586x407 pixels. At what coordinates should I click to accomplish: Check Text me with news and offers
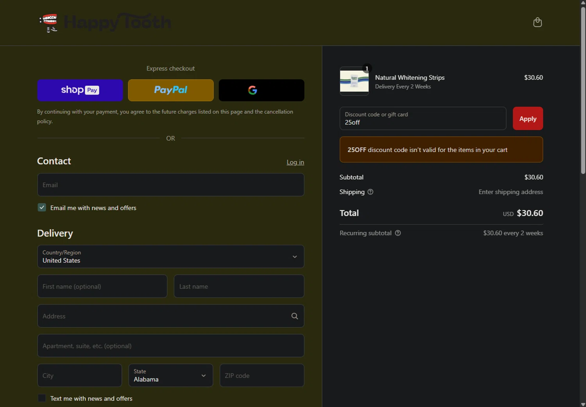point(42,398)
